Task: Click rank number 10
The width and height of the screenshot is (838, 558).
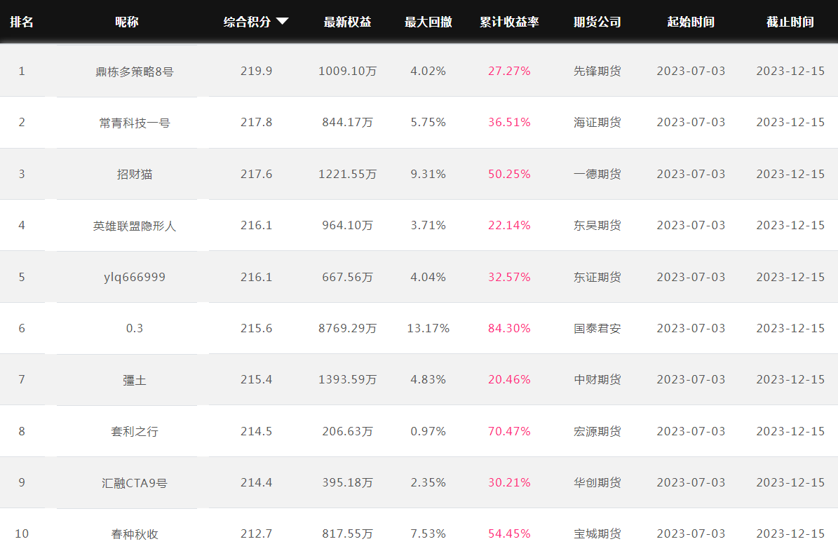Action: click(x=21, y=534)
